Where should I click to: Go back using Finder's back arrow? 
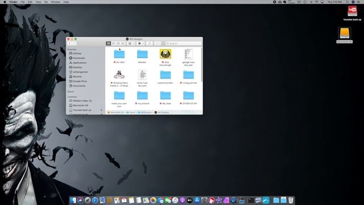(x=69, y=43)
